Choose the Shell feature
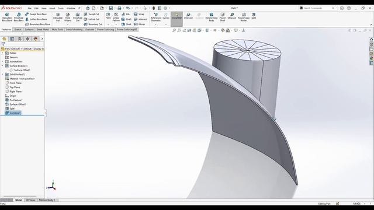The image size is (374, 210). click(126, 24)
